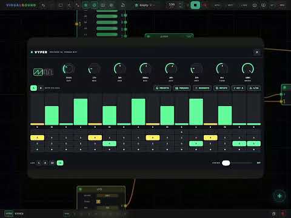Select the sawtooth waveform icon
The height and width of the screenshot is (218, 291).
point(38,72)
